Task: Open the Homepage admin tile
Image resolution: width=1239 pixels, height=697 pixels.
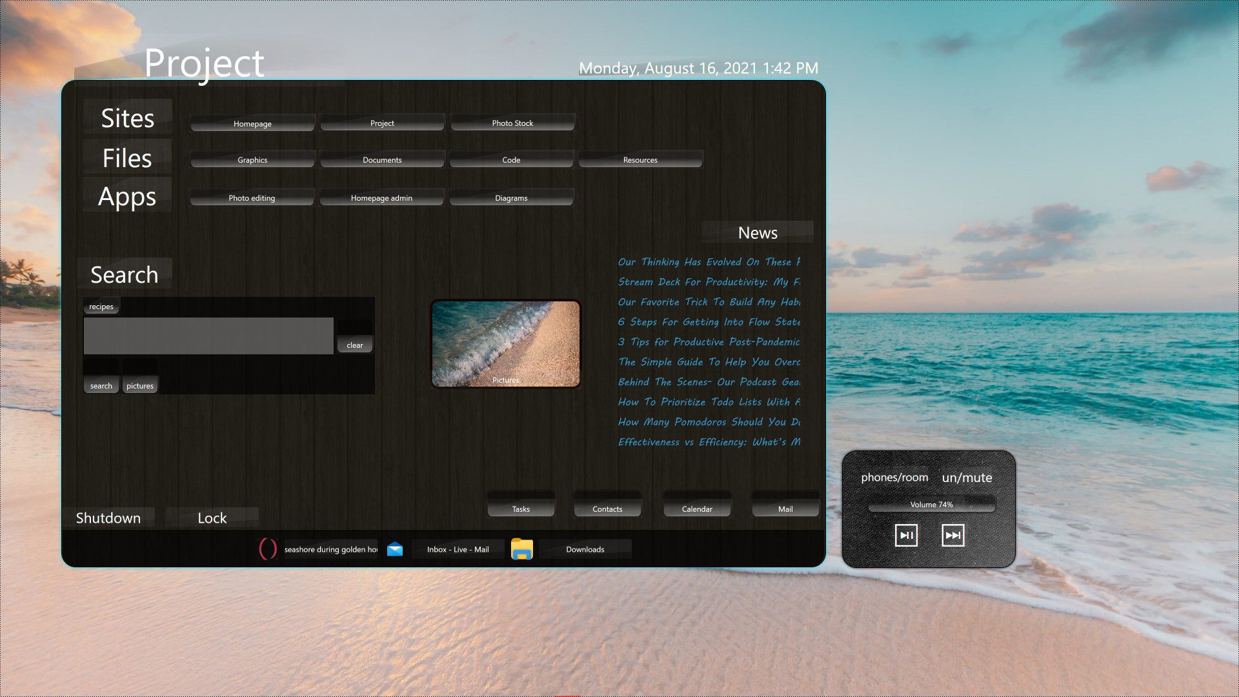Action: pyautogui.click(x=382, y=197)
